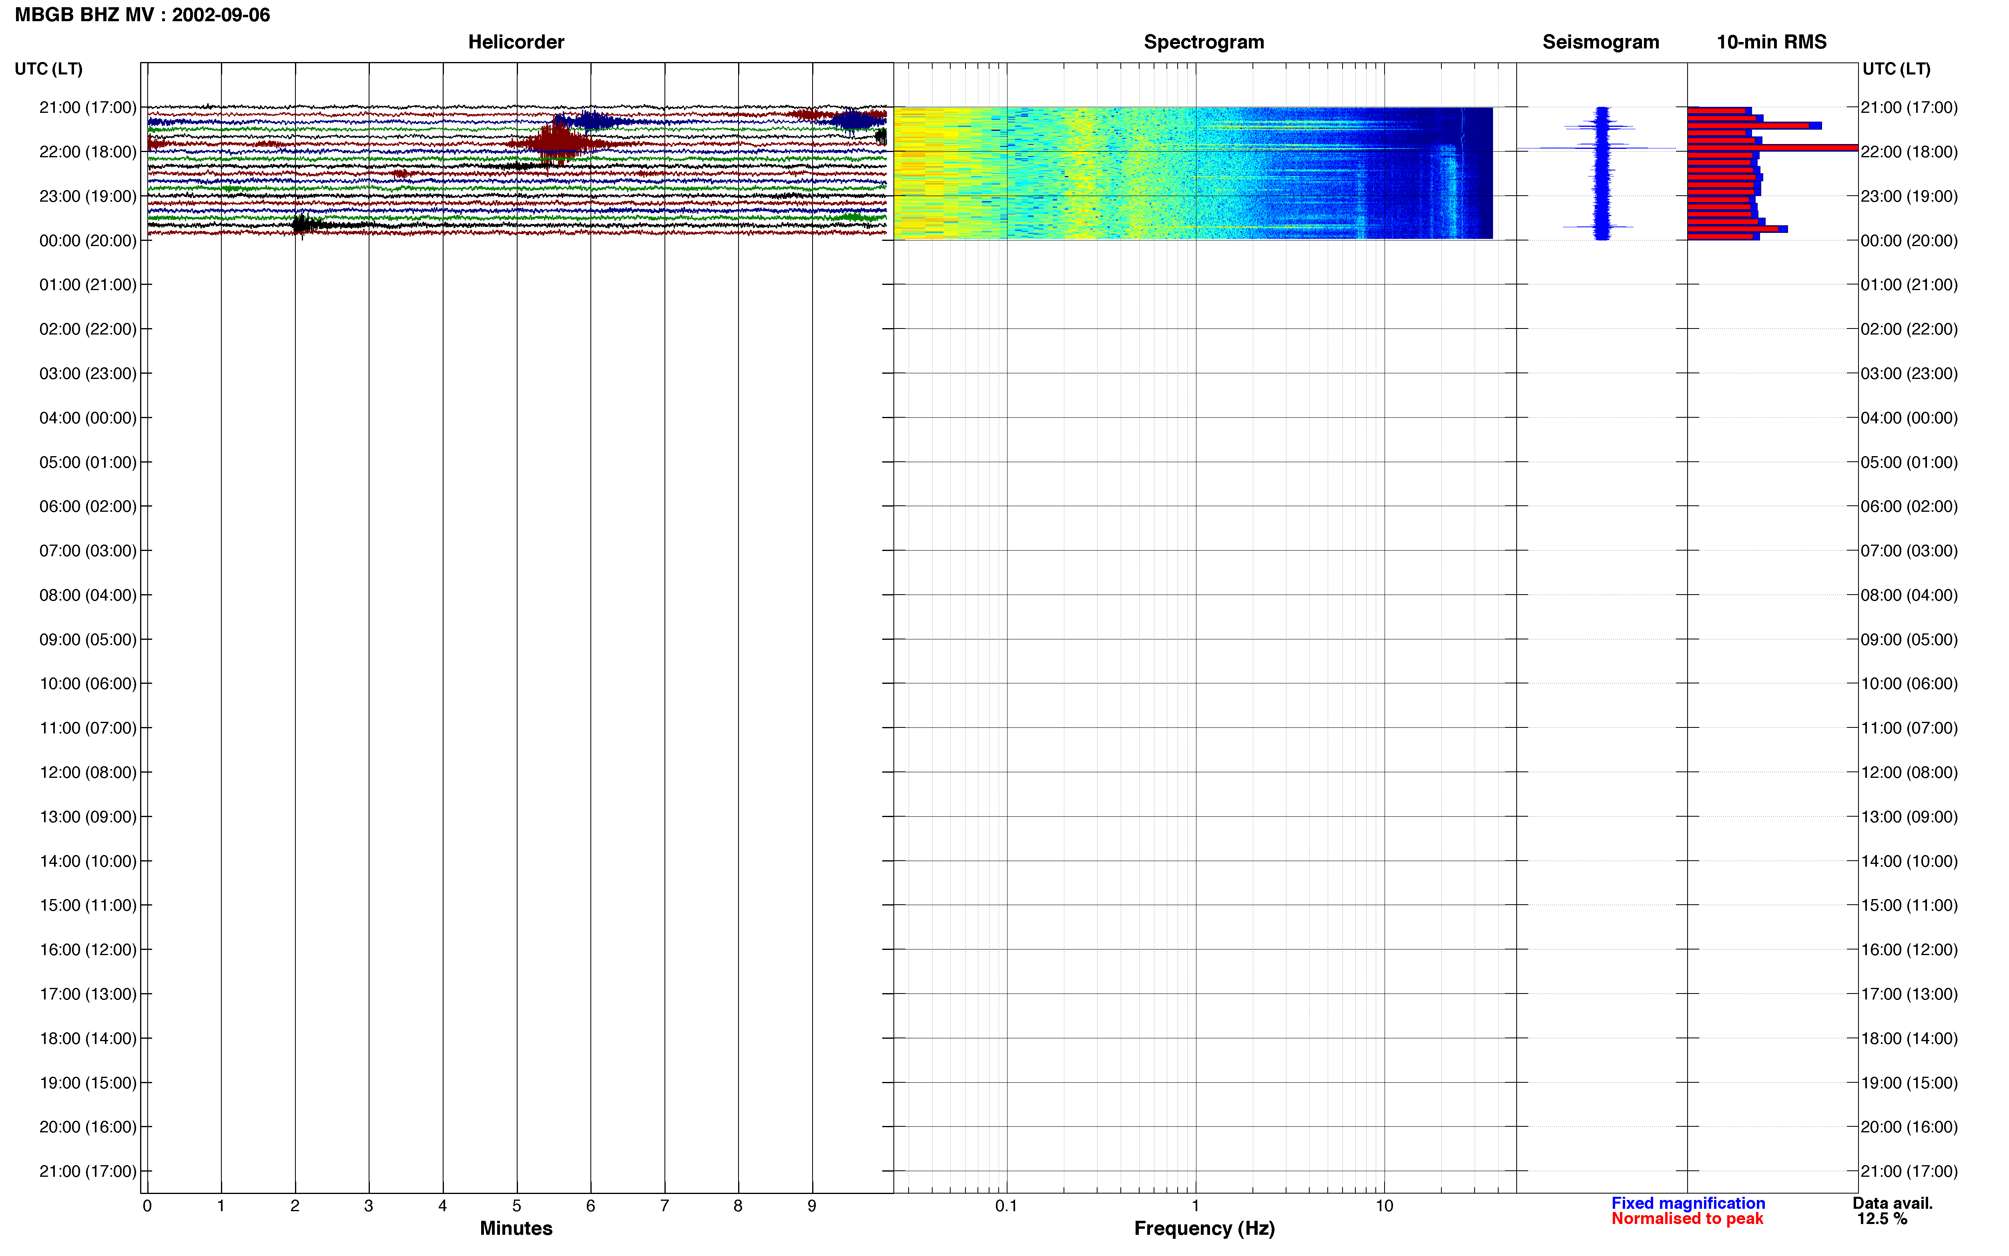Click the 'Spectrogram' panel heading
The height and width of the screenshot is (1256, 2009).
pos(1204,42)
